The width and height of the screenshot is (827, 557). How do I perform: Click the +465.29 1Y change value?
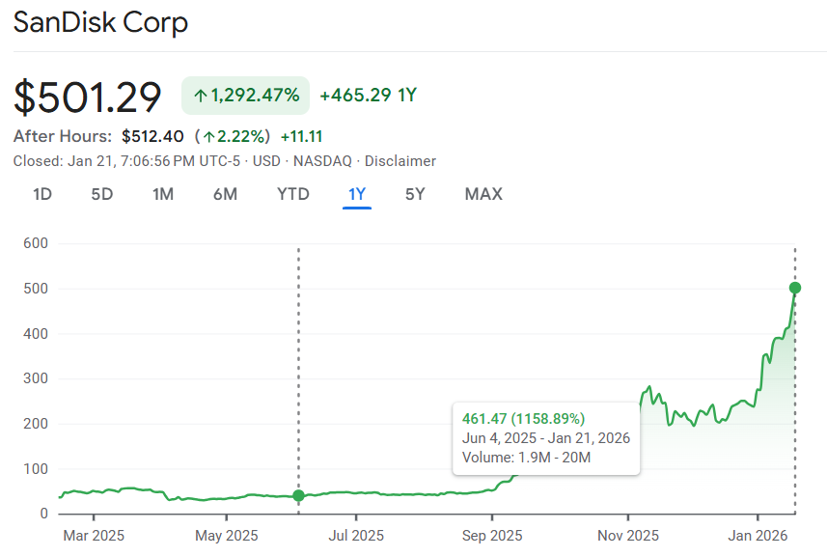pyautogui.click(x=368, y=96)
